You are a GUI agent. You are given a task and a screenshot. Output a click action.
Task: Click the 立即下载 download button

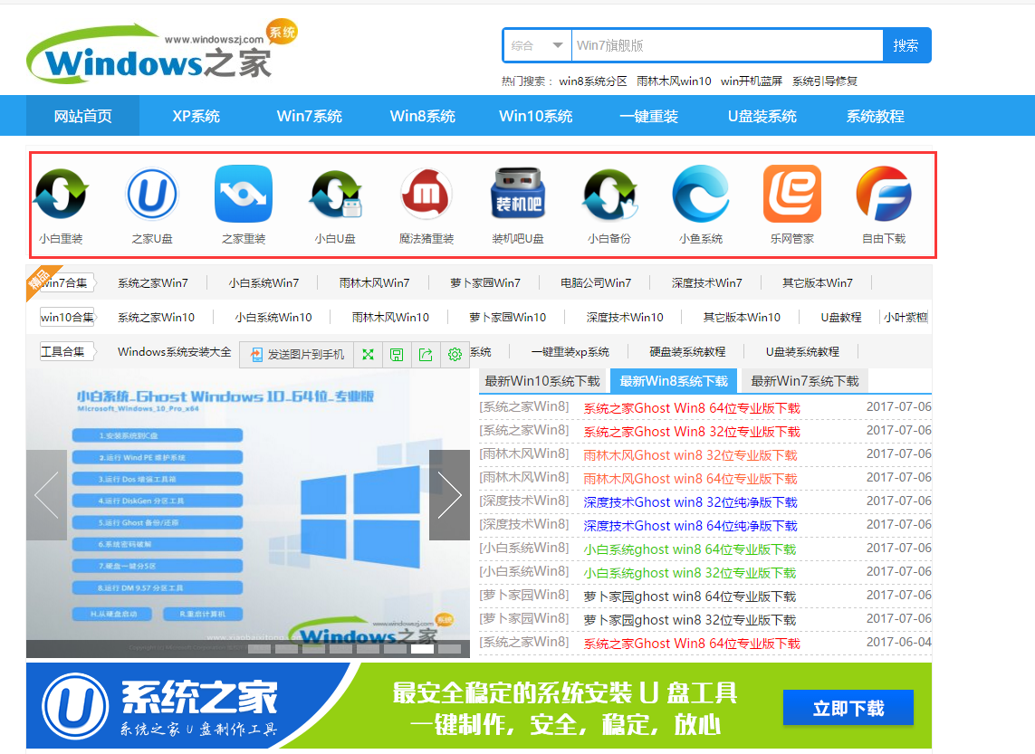848,708
